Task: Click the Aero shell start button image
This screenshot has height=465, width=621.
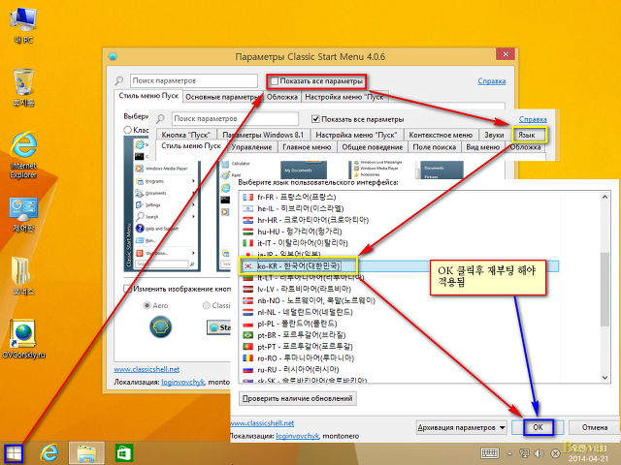Action: tap(161, 326)
